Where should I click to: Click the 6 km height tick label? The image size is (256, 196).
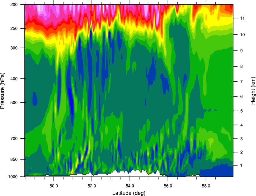242,96
